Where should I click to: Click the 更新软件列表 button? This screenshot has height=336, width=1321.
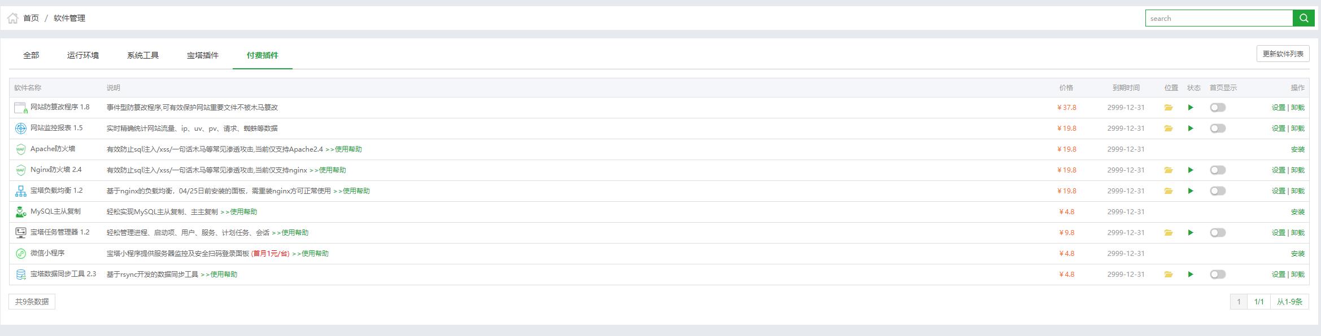1283,54
